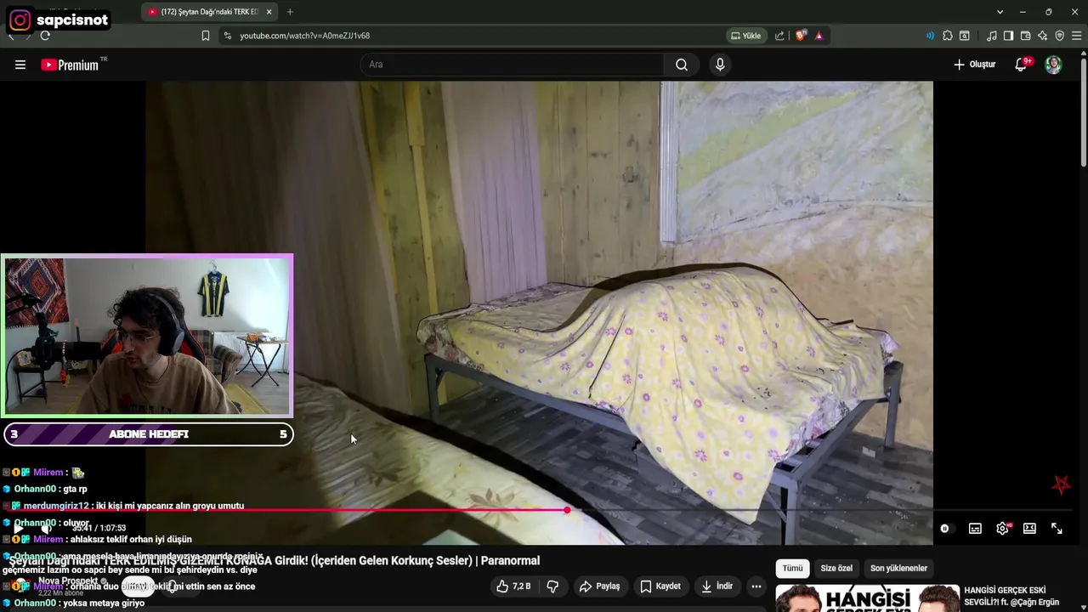Viewport: 1088px width, 612px height.
Task: Open notifications bell with 9+ badge
Action: [x=1022, y=65]
